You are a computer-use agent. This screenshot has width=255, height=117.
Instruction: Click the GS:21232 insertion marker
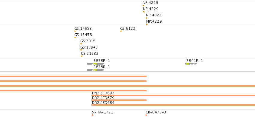coord(82,56)
